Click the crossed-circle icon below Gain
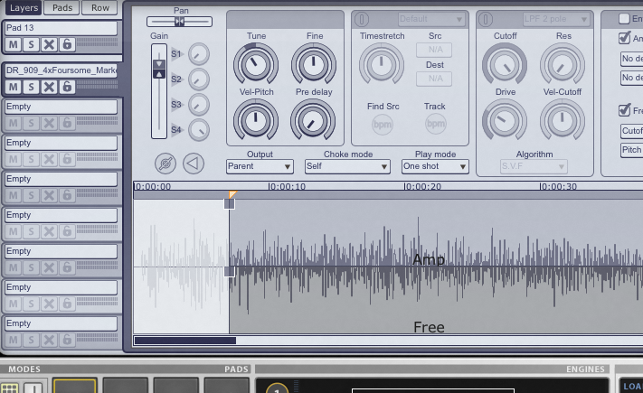The image size is (643, 393). tap(165, 164)
